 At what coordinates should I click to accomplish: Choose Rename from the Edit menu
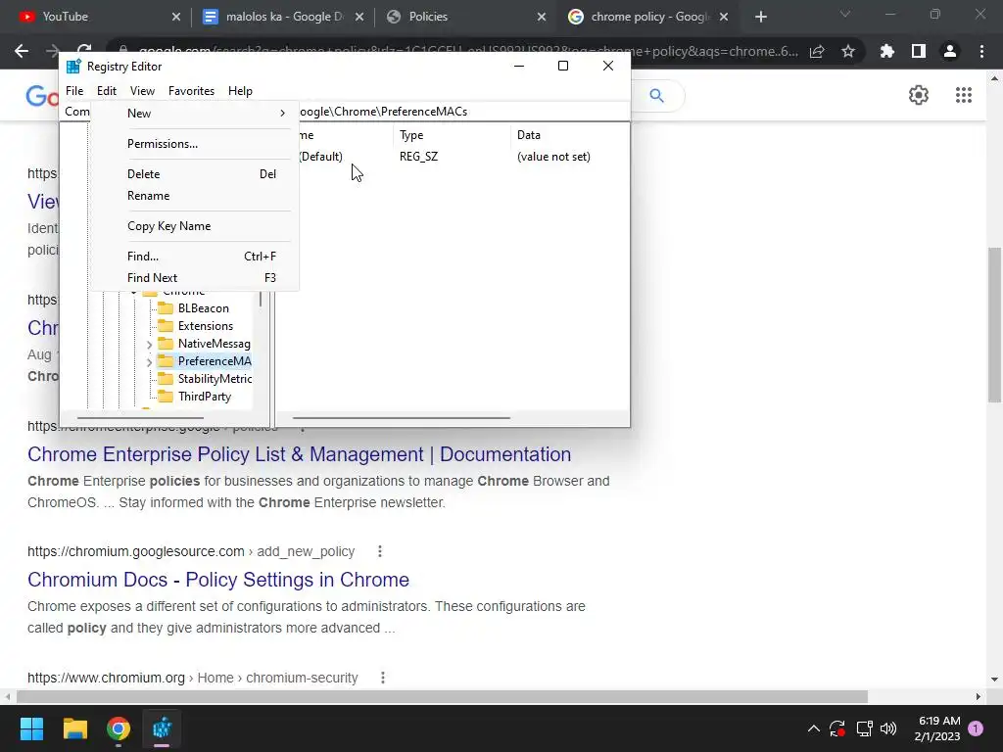[x=195, y=196]
